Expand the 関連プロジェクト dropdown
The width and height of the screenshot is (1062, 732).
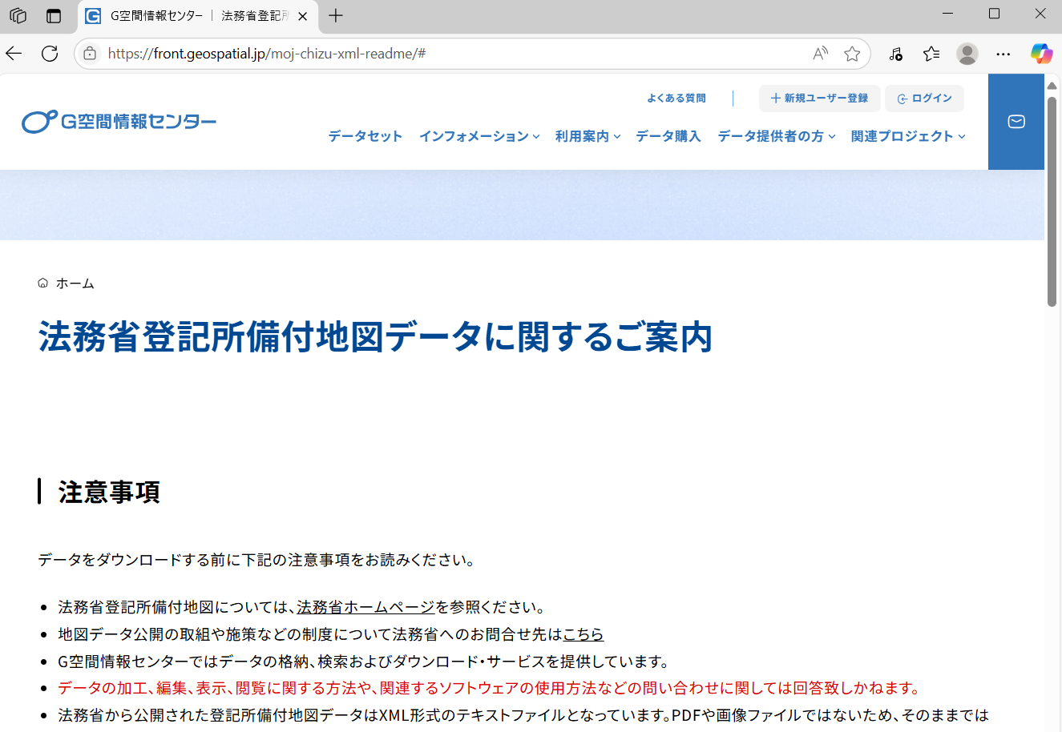click(908, 136)
